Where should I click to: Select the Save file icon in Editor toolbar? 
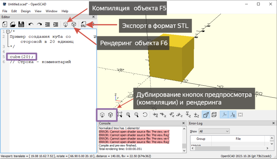[21, 24]
